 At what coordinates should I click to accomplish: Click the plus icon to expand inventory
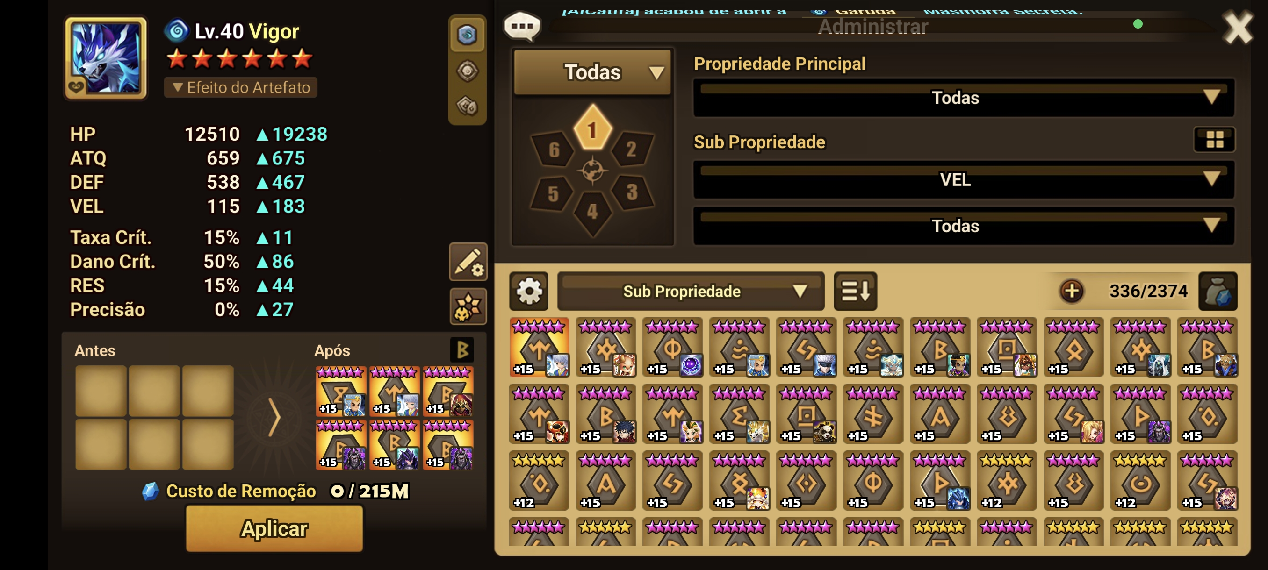(x=1072, y=291)
